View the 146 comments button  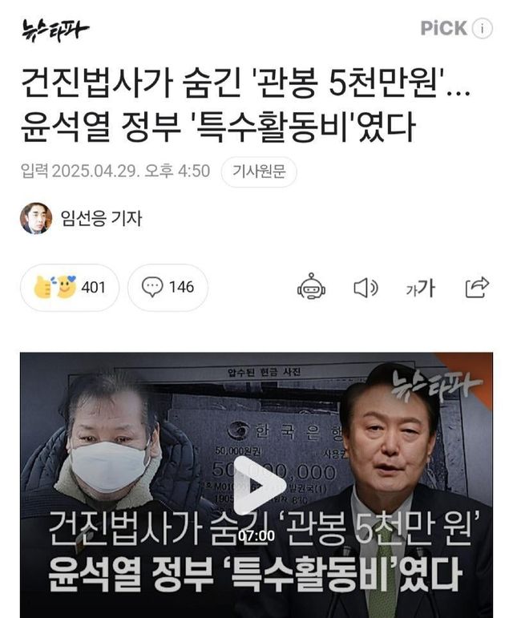[168, 287]
